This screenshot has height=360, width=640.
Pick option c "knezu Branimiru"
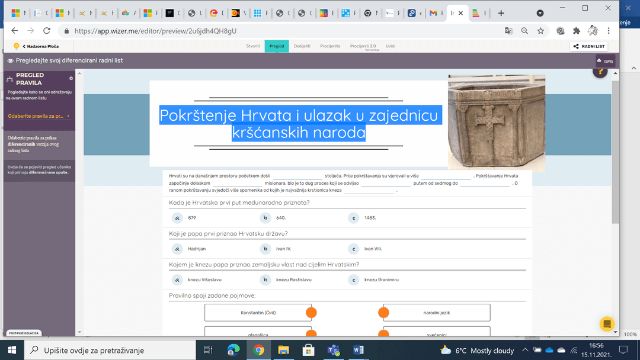pyautogui.click(x=354, y=279)
